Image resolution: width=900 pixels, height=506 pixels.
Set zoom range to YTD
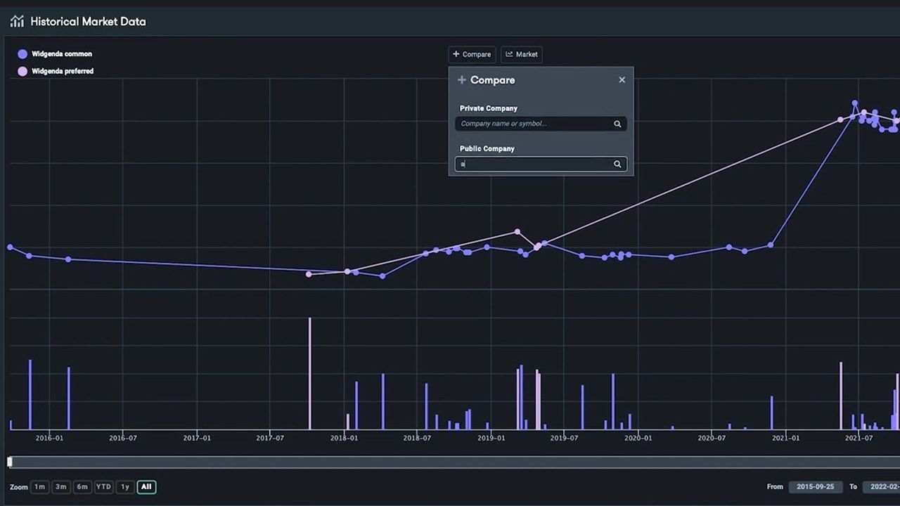(103, 486)
